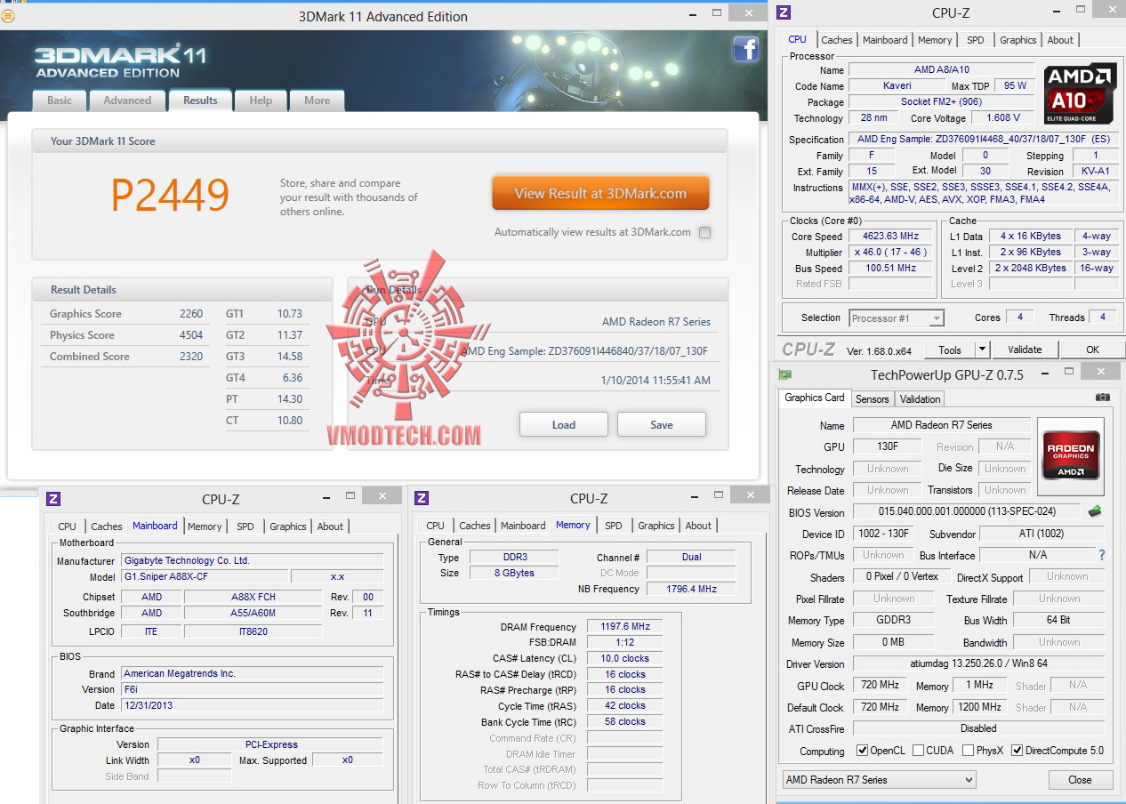This screenshot has height=804, width=1126.
Task: Click the Gigabyte Technology Co. Ltd. manufacturer field
Action: pos(253,560)
